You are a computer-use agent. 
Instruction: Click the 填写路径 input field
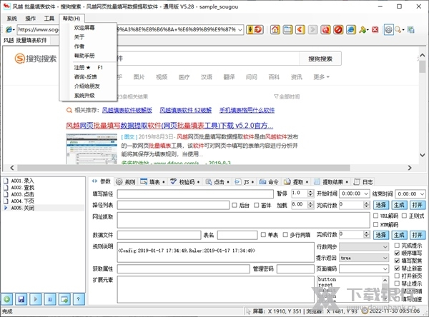[x=195, y=193]
